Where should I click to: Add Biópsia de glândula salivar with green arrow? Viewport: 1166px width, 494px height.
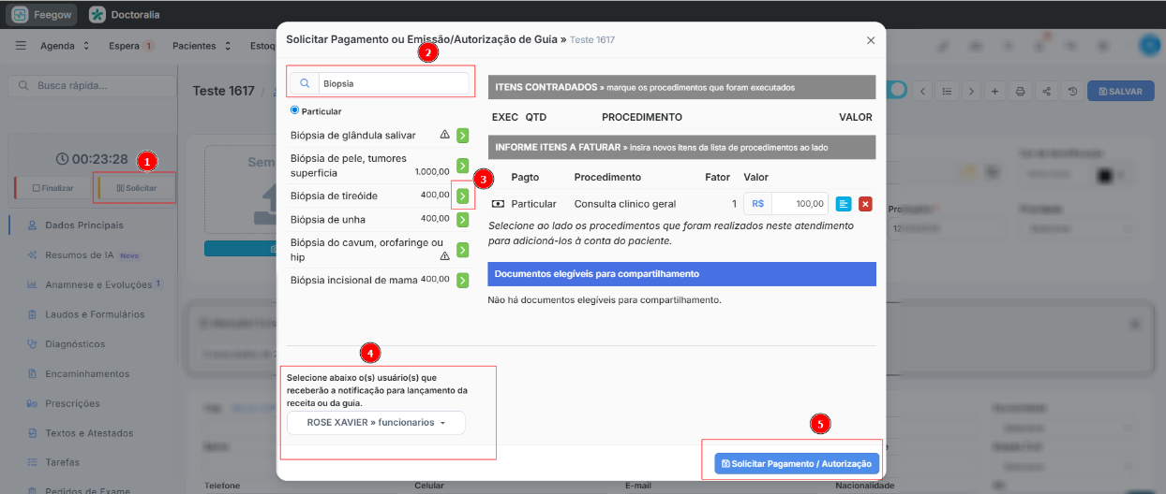(x=463, y=136)
